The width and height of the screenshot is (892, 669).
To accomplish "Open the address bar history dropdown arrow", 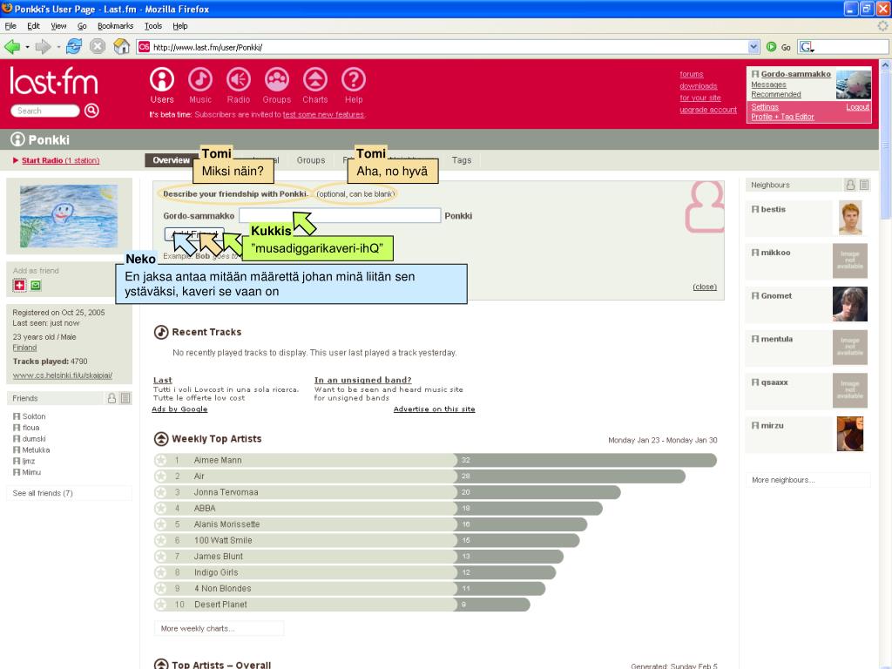I will [753, 47].
